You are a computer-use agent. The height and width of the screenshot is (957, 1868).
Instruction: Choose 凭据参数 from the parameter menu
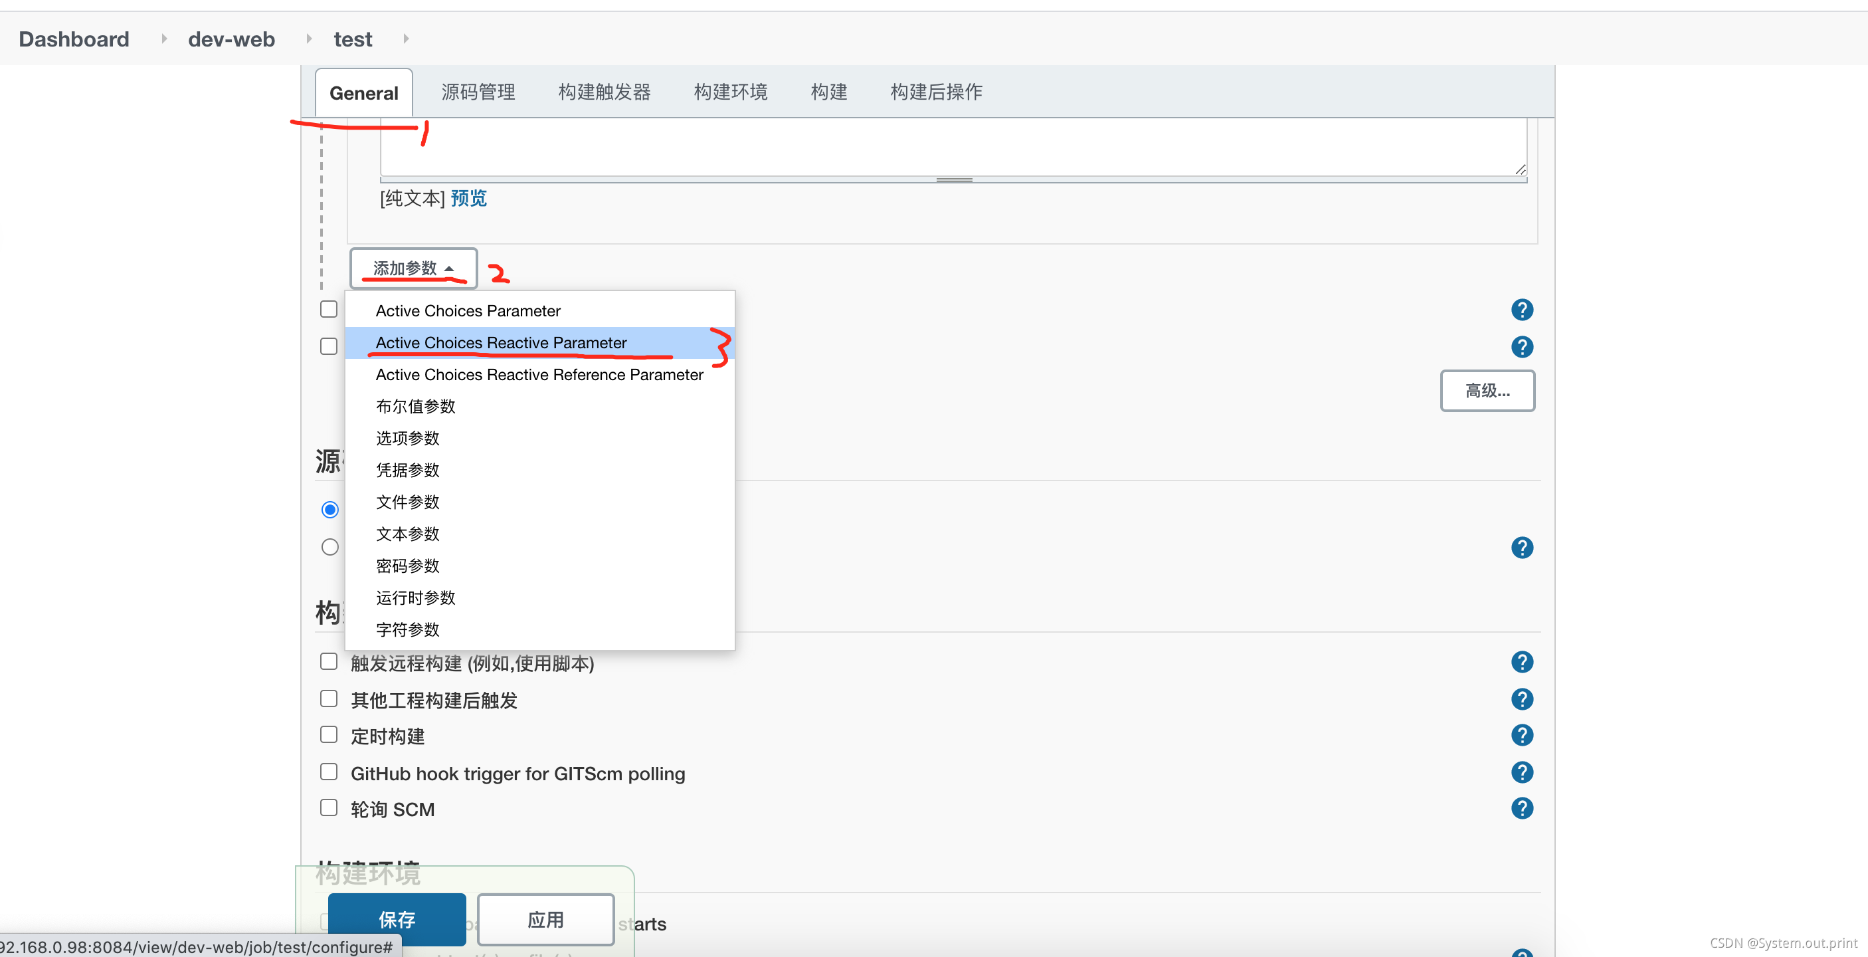click(539, 470)
